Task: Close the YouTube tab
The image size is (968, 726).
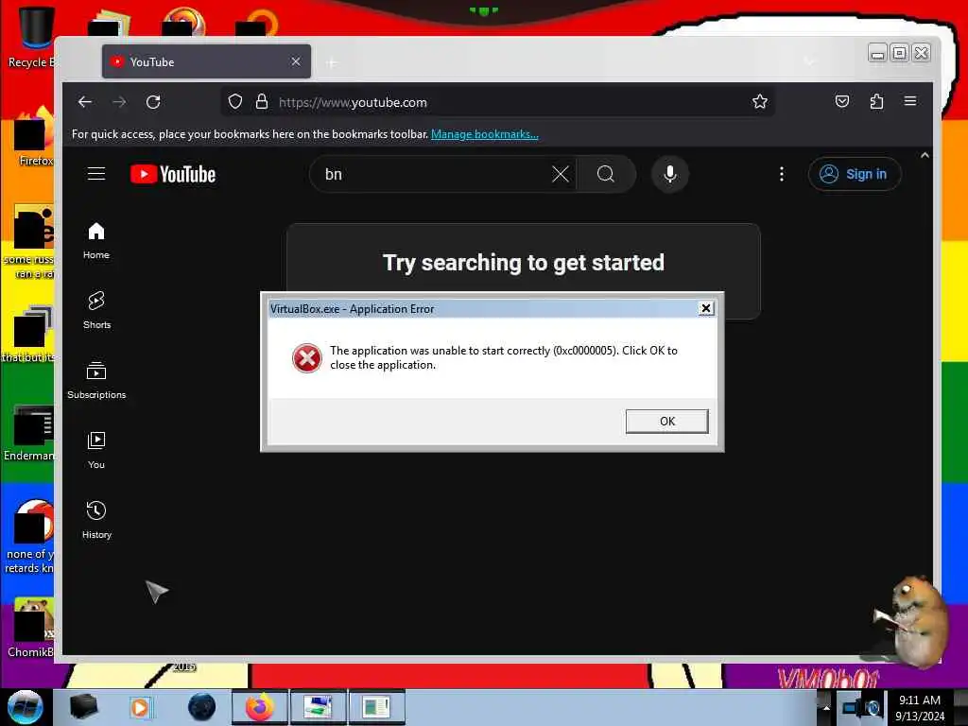Action: click(296, 61)
